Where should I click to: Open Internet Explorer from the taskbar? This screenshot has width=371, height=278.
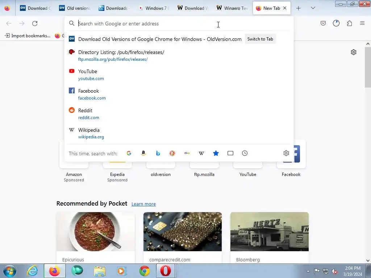click(32, 271)
